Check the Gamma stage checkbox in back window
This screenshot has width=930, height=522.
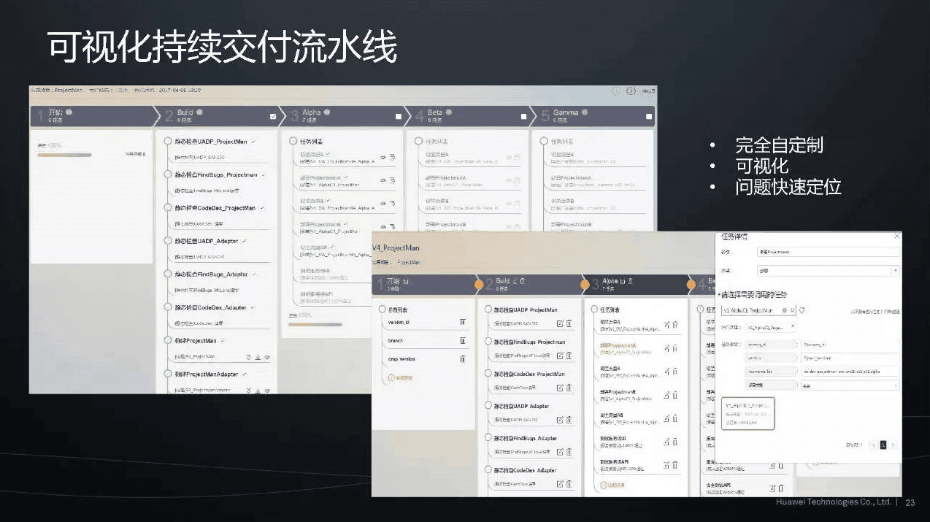[x=649, y=116]
